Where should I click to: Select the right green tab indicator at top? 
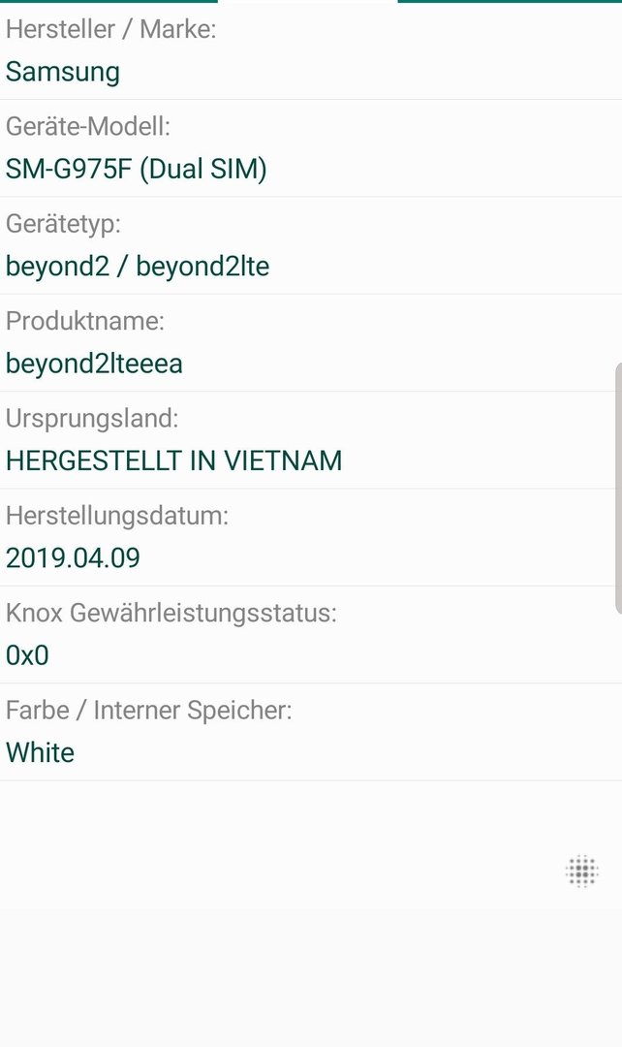510,1
